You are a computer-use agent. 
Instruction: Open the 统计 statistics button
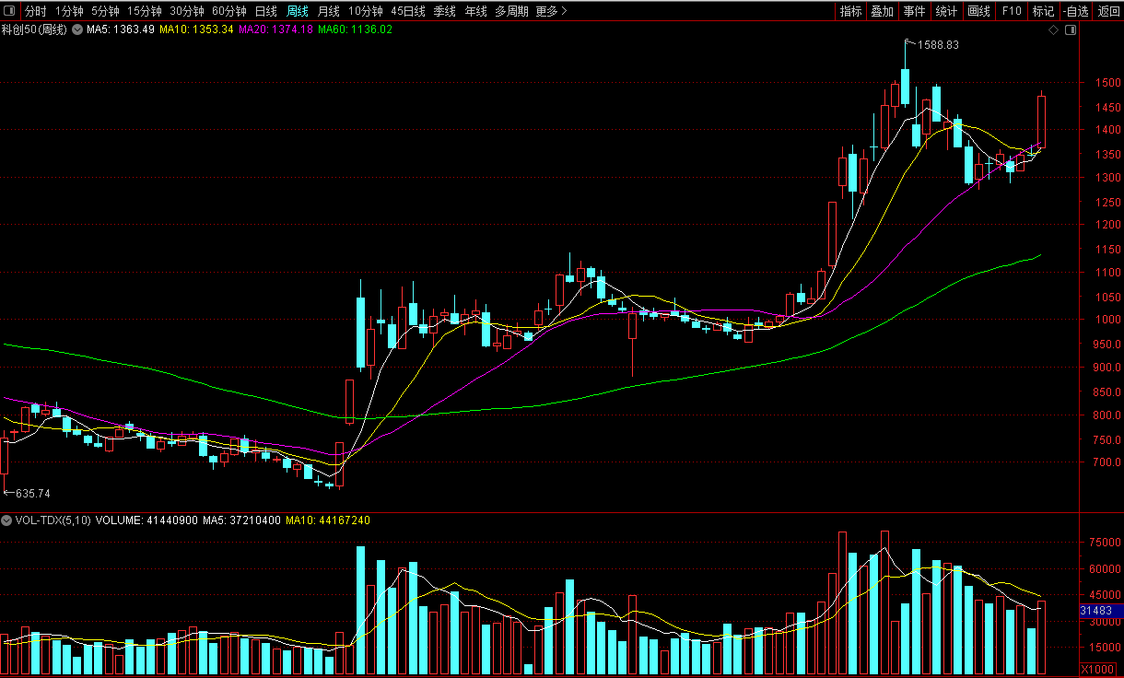click(x=946, y=11)
